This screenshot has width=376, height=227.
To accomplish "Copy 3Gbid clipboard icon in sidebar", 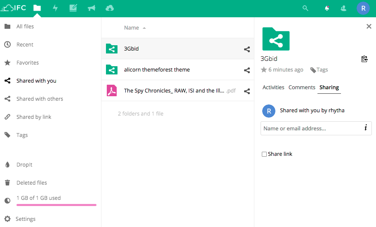I will [364, 59].
